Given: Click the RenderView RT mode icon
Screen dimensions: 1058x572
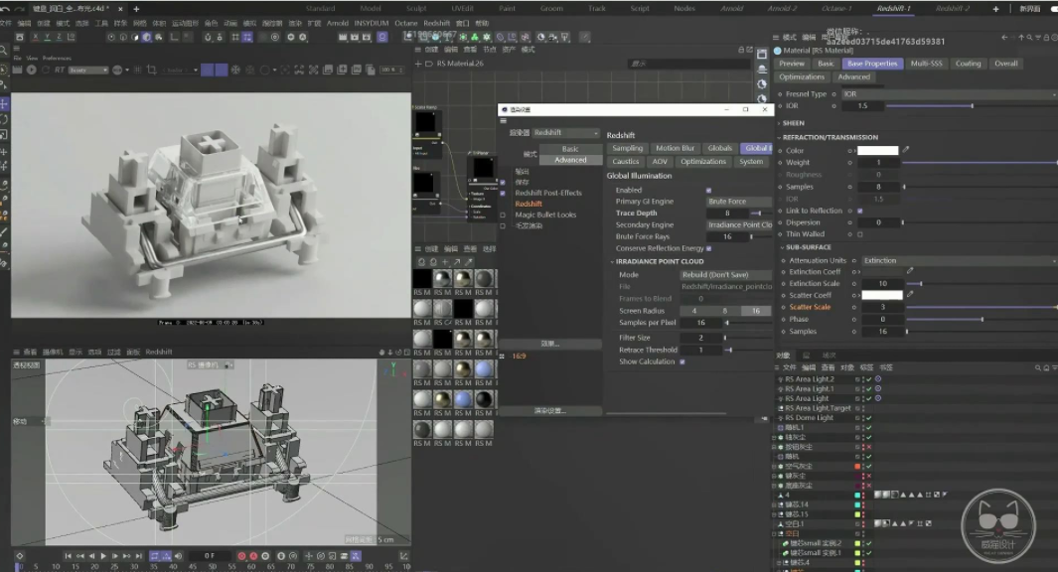Looking at the screenshot, I should pos(60,70).
